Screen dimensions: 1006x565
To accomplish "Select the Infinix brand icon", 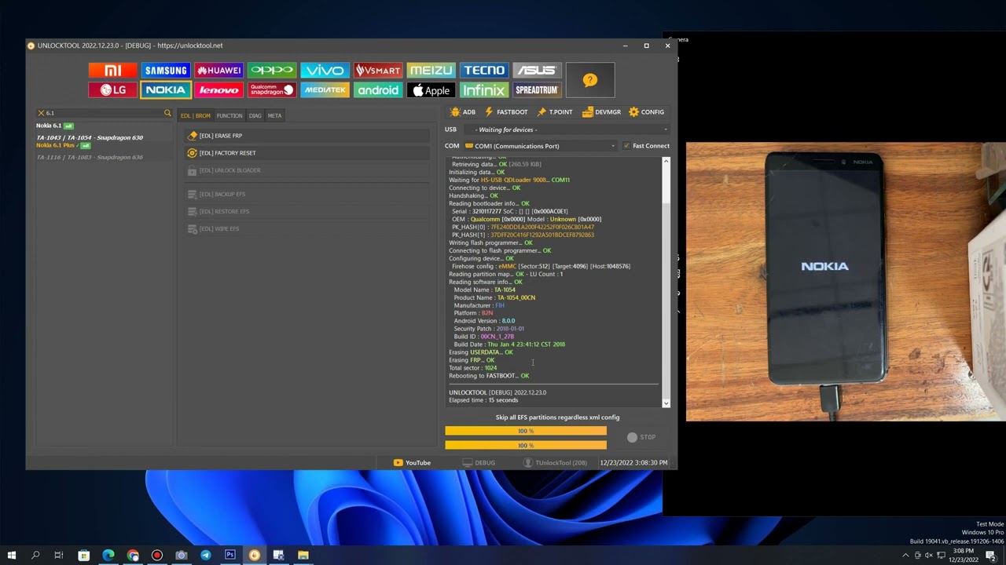I will 484,90.
